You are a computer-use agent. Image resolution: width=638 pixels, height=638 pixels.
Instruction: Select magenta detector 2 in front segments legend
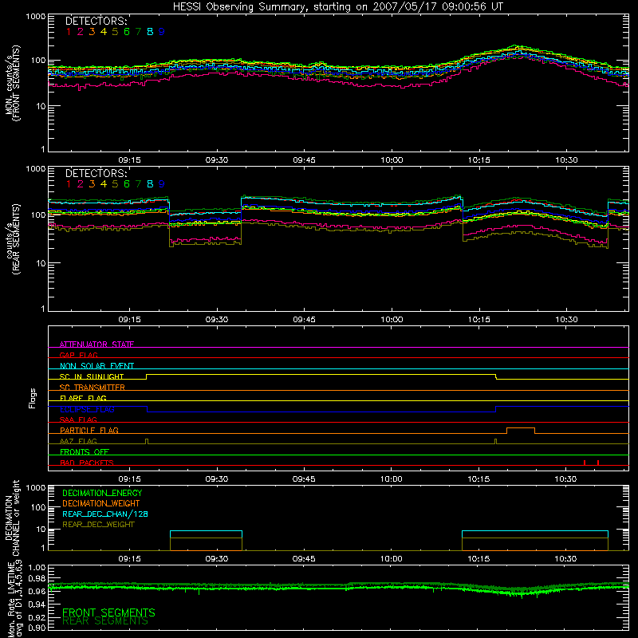click(x=81, y=32)
